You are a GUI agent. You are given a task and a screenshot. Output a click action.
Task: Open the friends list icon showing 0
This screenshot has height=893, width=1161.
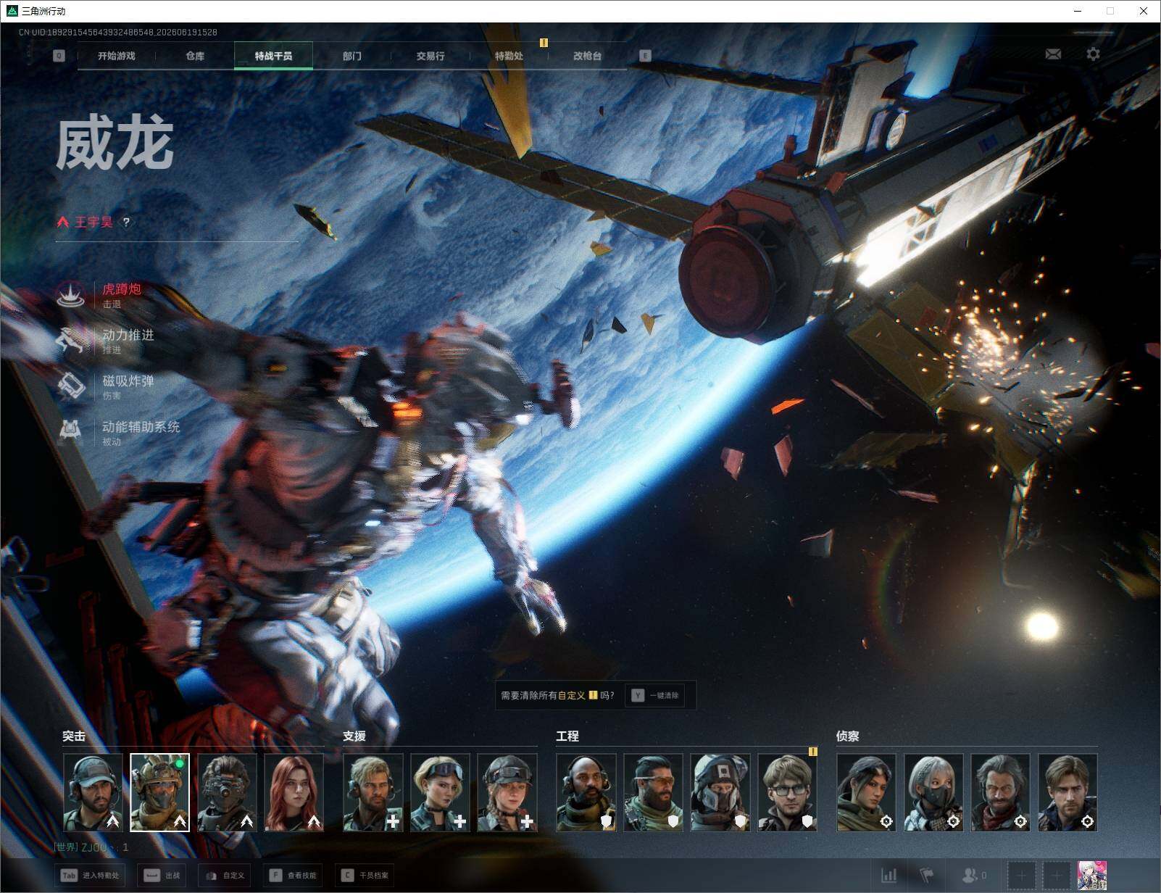[x=974, y=876]
